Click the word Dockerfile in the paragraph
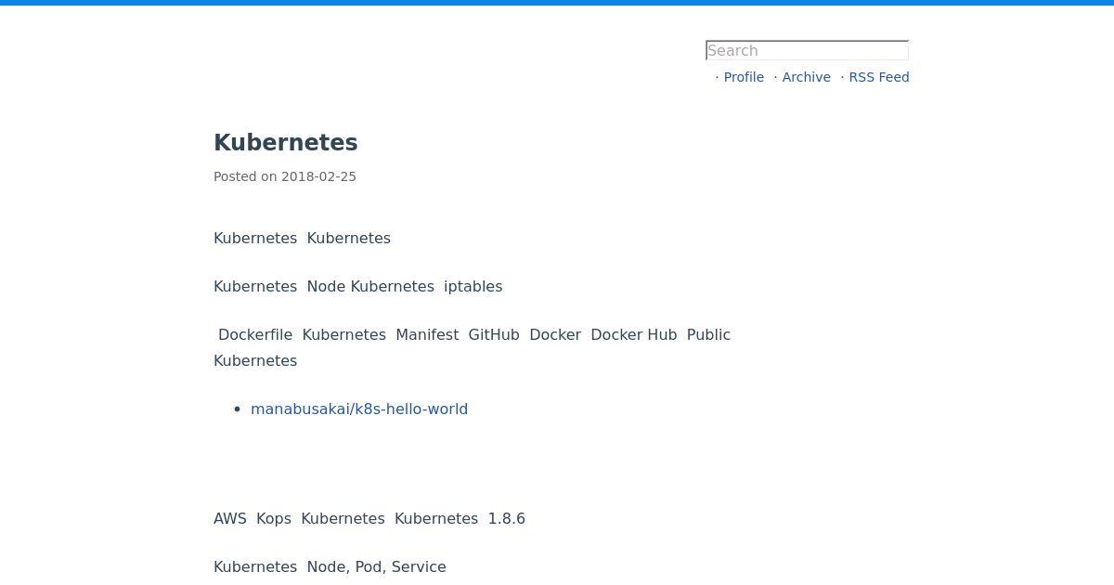This screenshot has height=585, width=1114. coord(255,334)
